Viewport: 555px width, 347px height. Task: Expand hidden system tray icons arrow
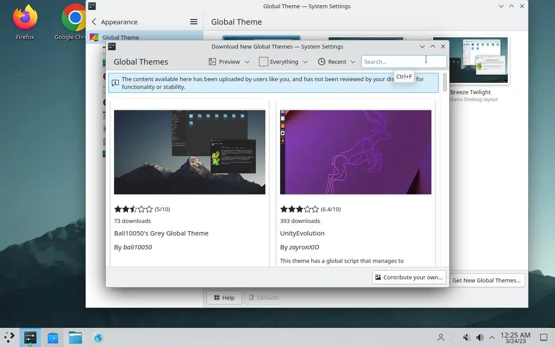[x=492, y=337]
